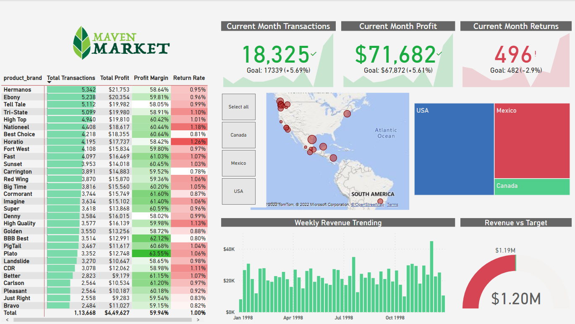The width and height of the screenshot is (575, 324).
Task: Click the map bubble on the US east coast
Action: pyautogui.click(x=347, y=113)
